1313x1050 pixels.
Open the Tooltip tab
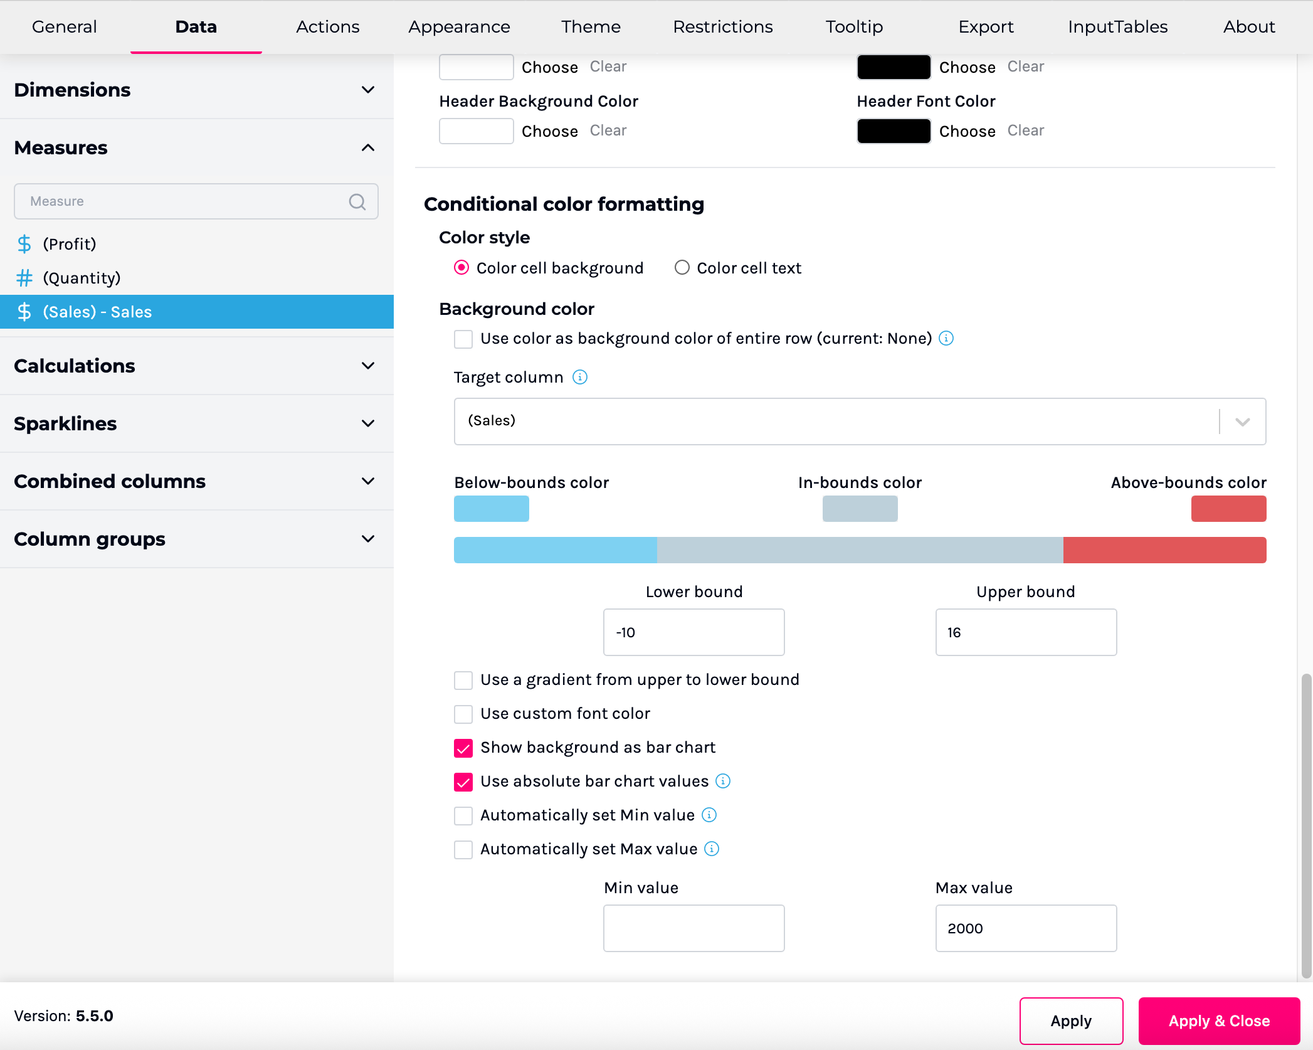(853, 27)
